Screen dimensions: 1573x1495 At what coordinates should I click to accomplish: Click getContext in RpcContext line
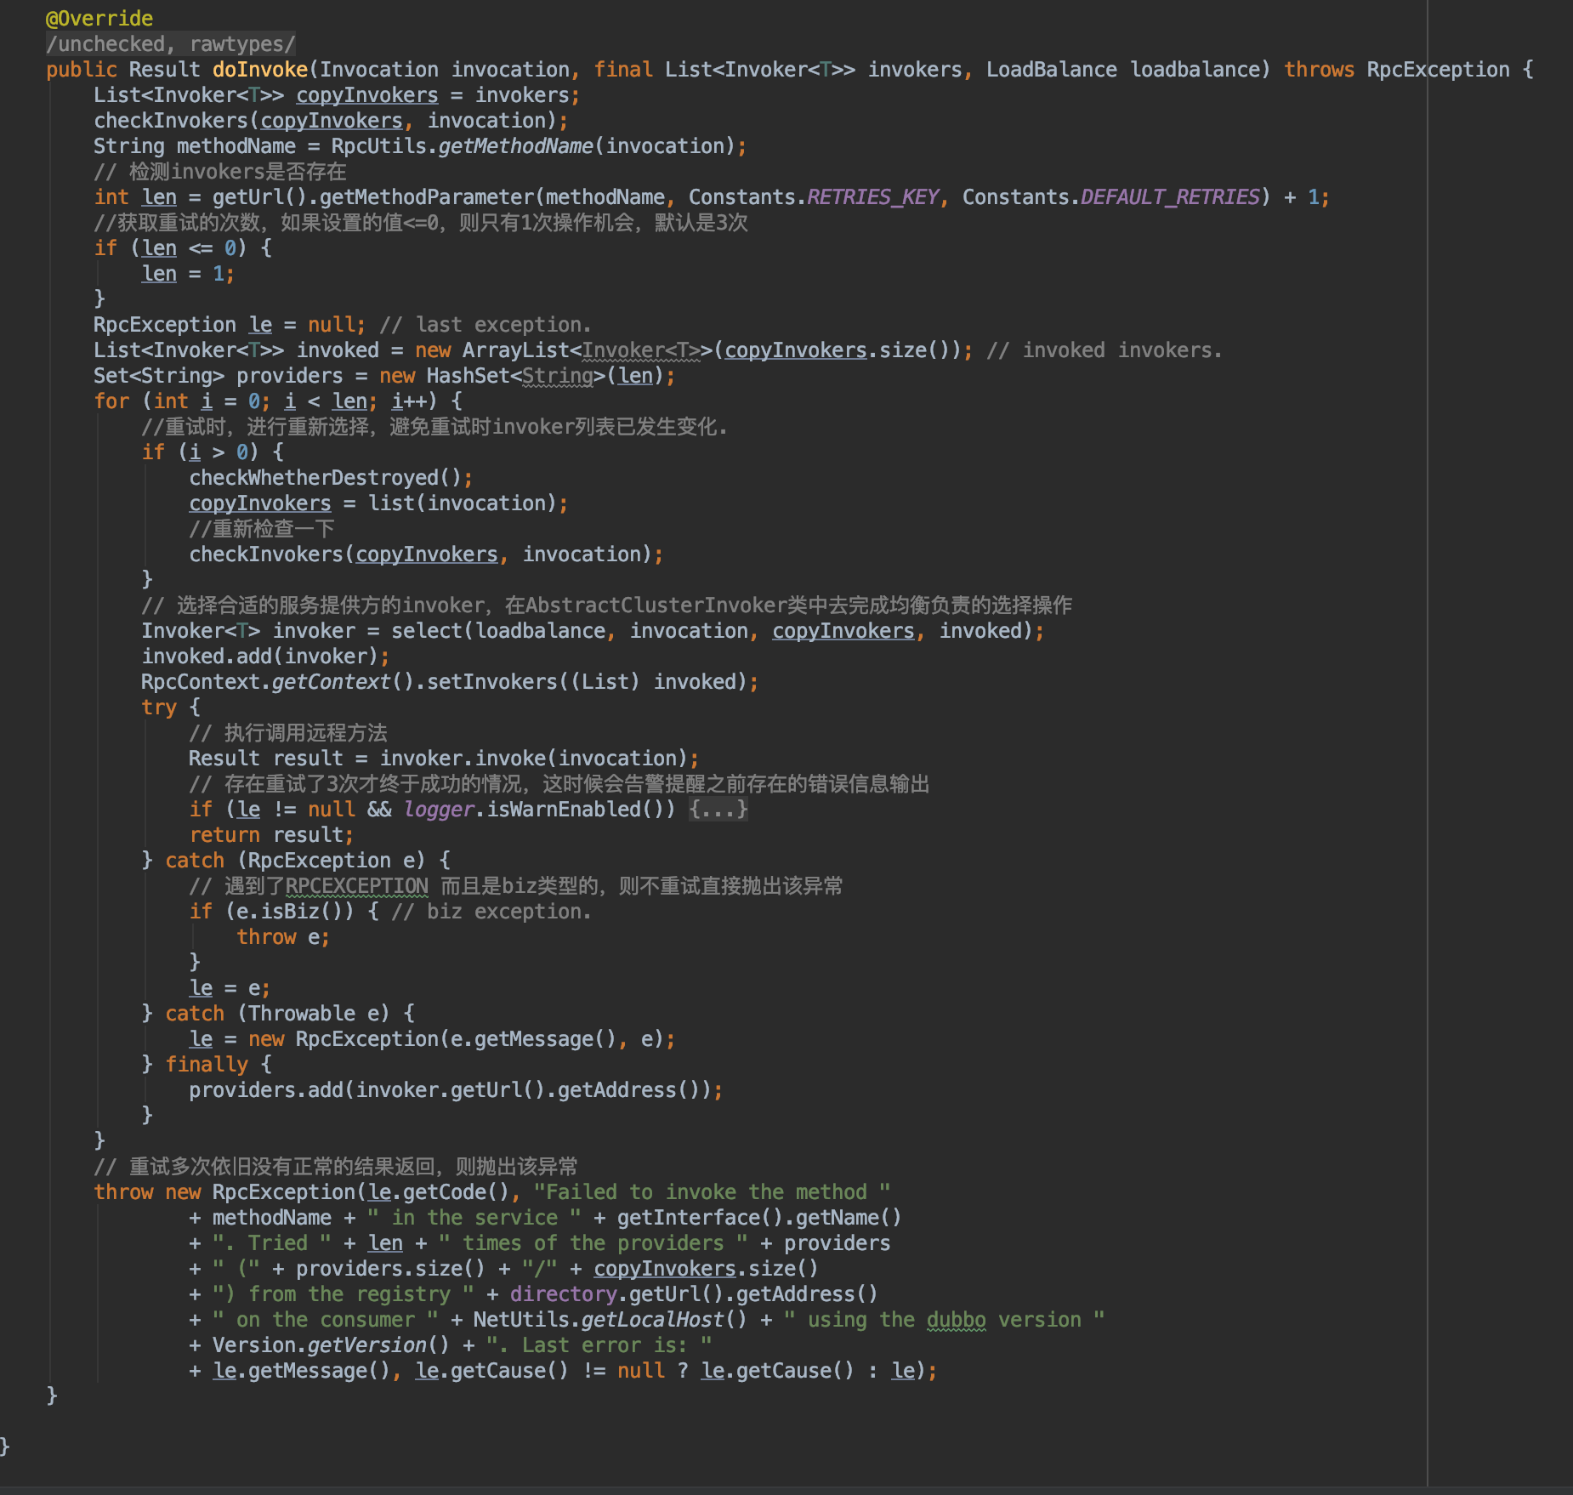coord(331,681)
